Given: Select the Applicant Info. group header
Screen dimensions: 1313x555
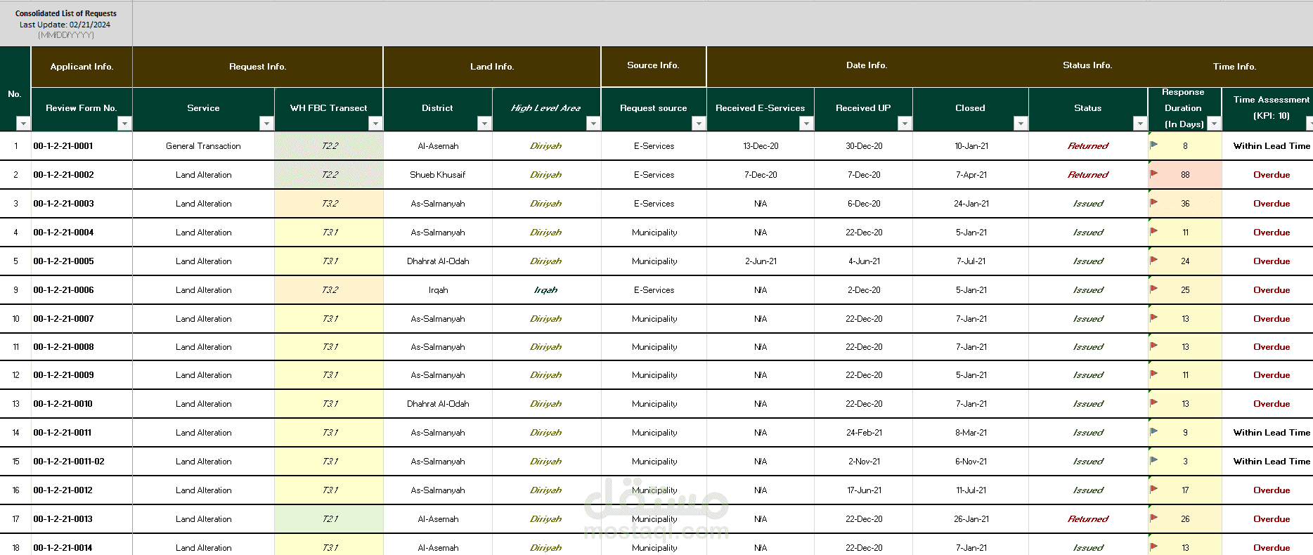Looking at the screenshot, I should (x=82, y=67).
